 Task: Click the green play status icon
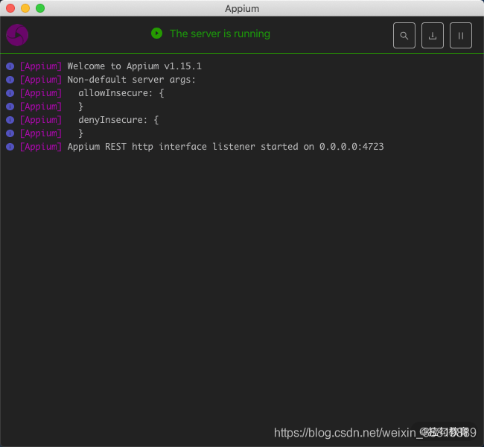[157, 34]
